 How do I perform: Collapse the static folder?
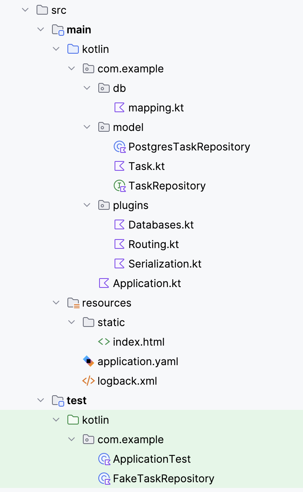point(71,322)
